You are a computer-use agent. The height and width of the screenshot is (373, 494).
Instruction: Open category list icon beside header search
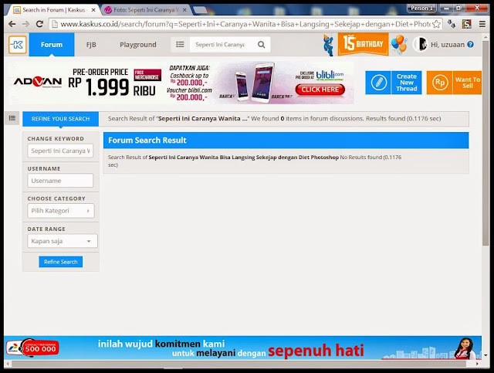point(180,45)
